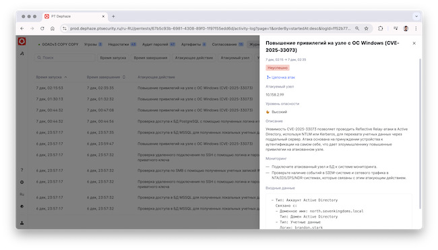This screenshot has height=250, width=438.
Task: Expand the tab search dropdown arrow
Action: tap(416, 16)
